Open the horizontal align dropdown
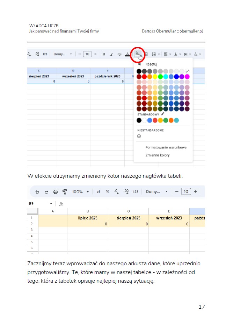Viewport: 233px width, 330px height. (x=167, y=54)
